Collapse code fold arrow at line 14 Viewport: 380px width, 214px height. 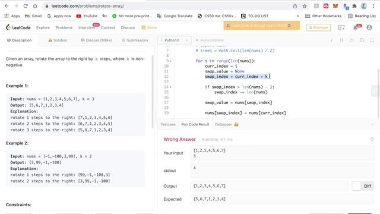point(170,87)
